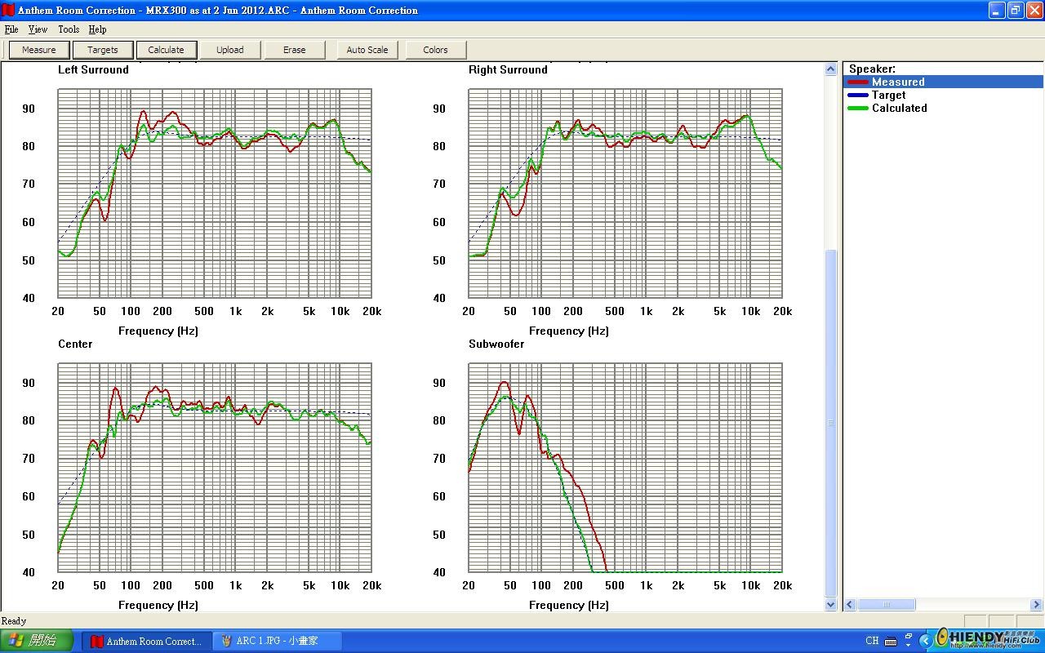
Task: Click the Erase button
Action: [x=295, y=50]
